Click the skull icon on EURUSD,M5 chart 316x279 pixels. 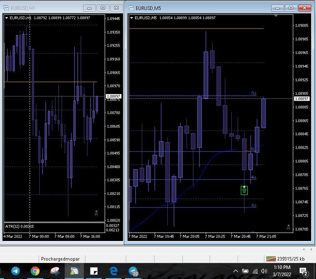pyautogui.click(x=288, y=227)
